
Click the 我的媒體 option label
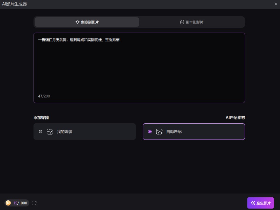pos(64,132)
